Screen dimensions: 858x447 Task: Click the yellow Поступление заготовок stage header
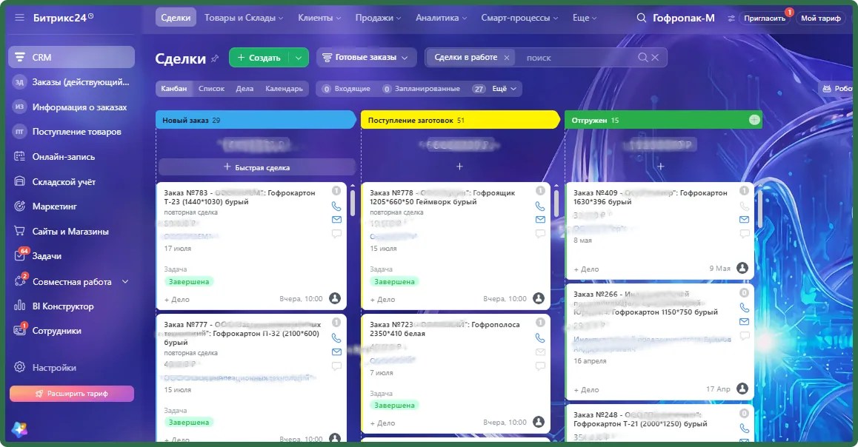tap(459, 120)
